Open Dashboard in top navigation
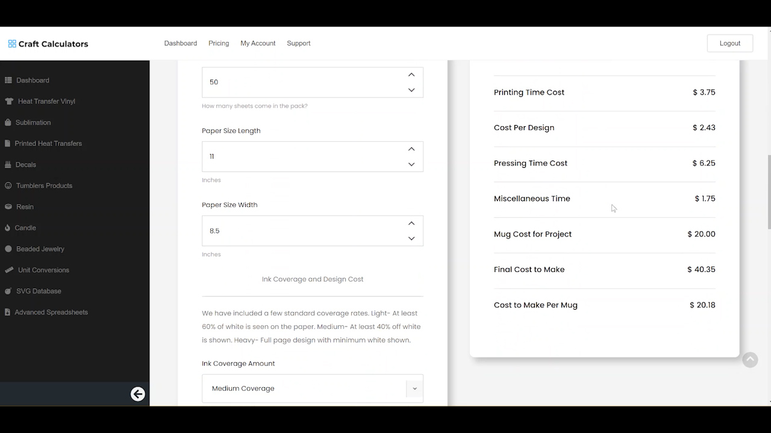Image resolution: width=771 pixels, height=433 pixels. pos(181,43)
